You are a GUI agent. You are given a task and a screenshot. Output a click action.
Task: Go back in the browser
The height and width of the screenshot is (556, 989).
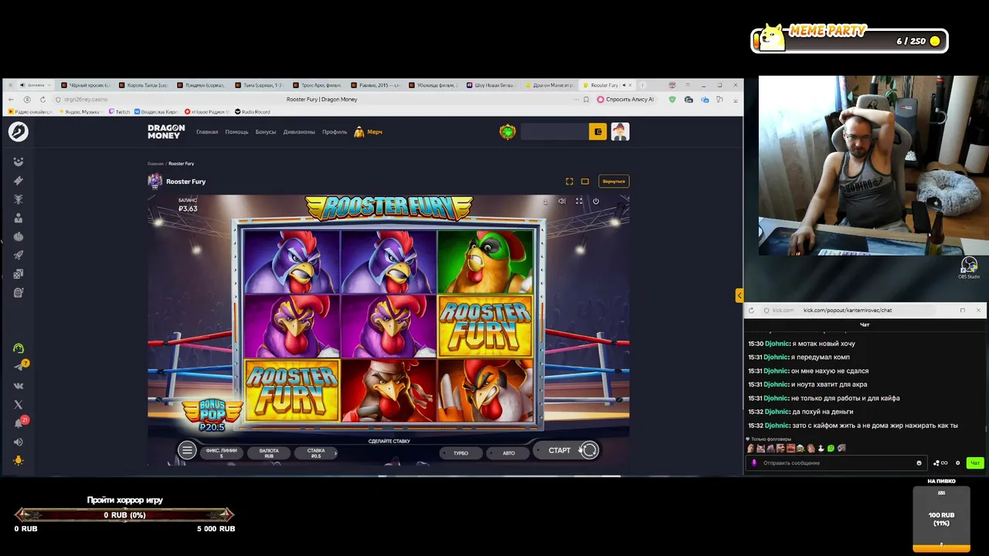[x=11, y=100]
